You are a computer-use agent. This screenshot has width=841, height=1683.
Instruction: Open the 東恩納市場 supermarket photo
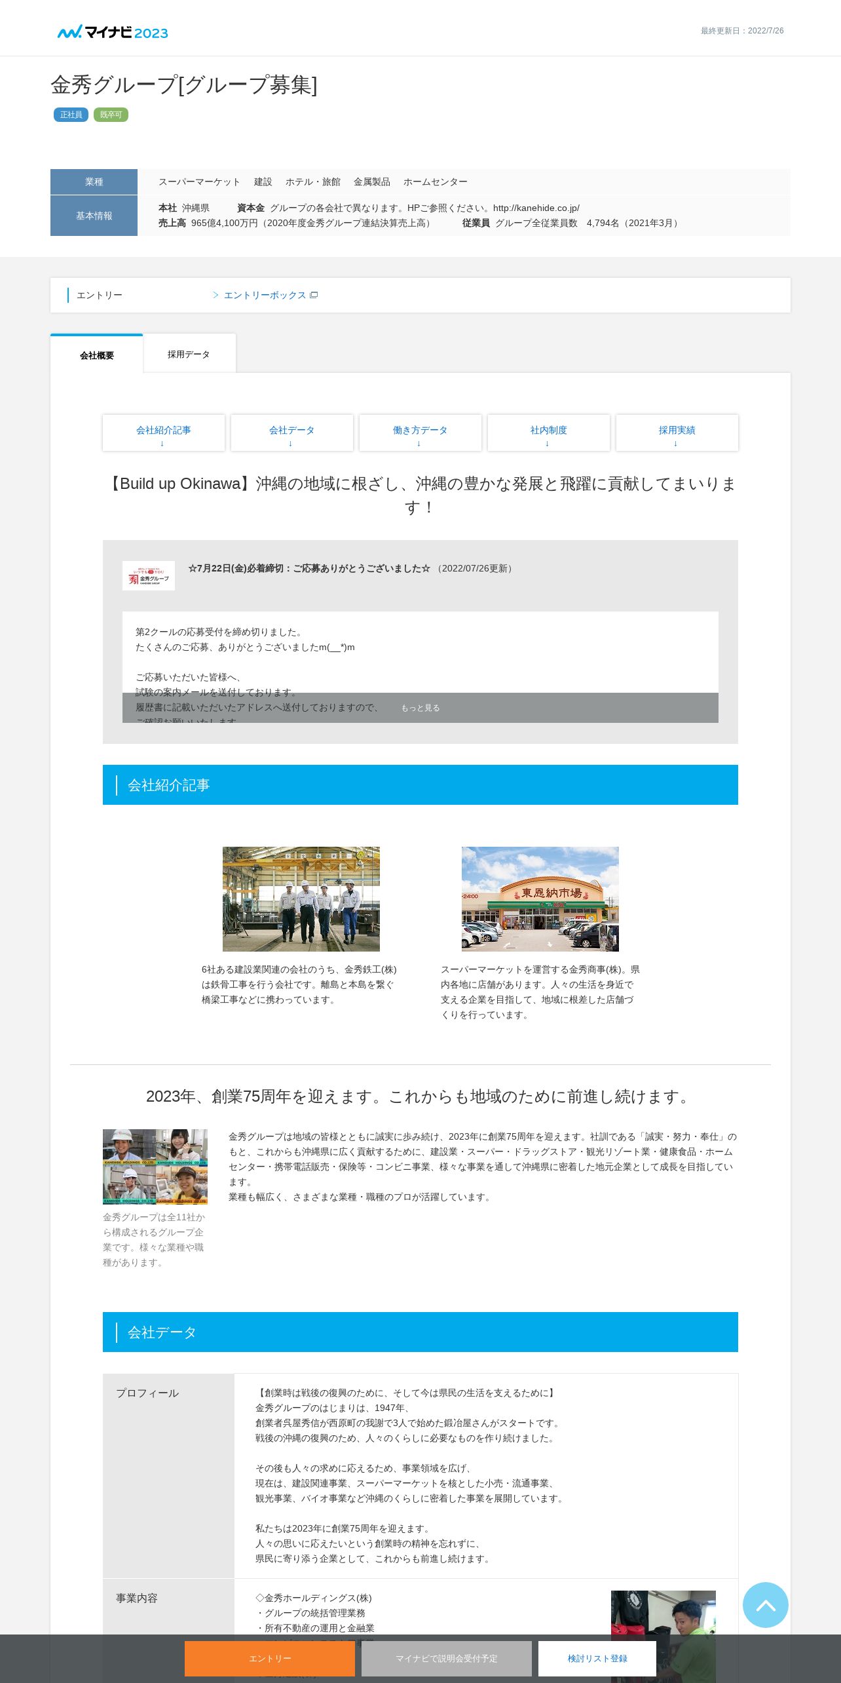540,899
